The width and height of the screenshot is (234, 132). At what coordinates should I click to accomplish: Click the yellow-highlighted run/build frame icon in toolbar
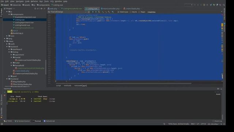tap(204, 5)
